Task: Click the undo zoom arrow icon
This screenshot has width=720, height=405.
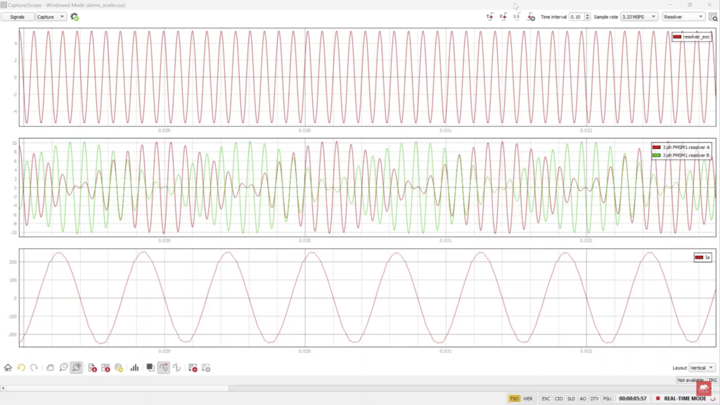Action: [22, 367]
